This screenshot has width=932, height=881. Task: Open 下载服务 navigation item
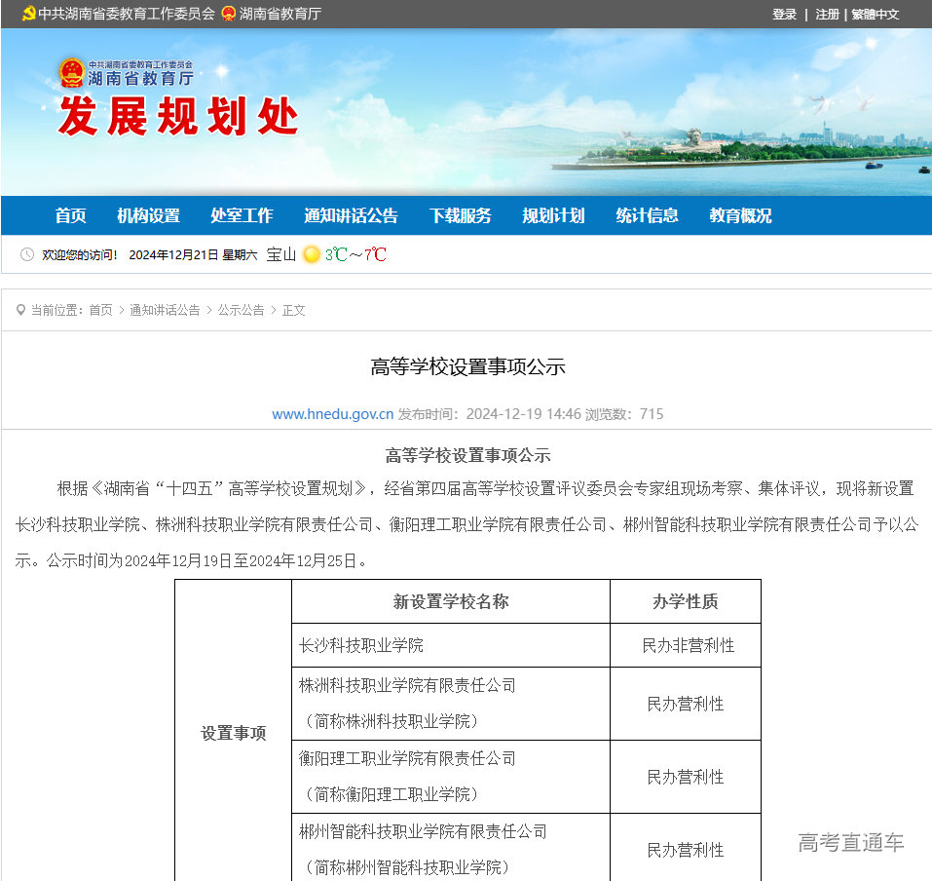[460, 215]
